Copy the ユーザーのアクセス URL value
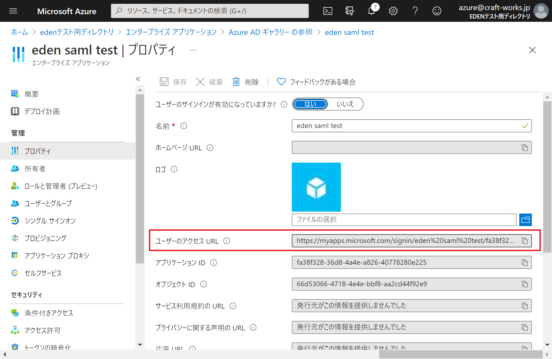This screenshot has height=359, width=552. [x=525, y=241]
